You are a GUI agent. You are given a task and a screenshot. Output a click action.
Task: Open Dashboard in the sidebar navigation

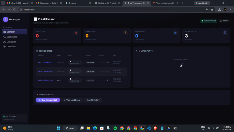(15, 32)
